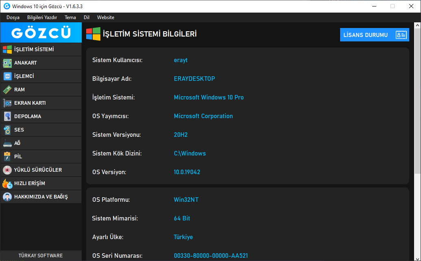Screen dimensions: 421x261
Task: Click the root directory 'C:\Windows'
Action: pos(190,153)
